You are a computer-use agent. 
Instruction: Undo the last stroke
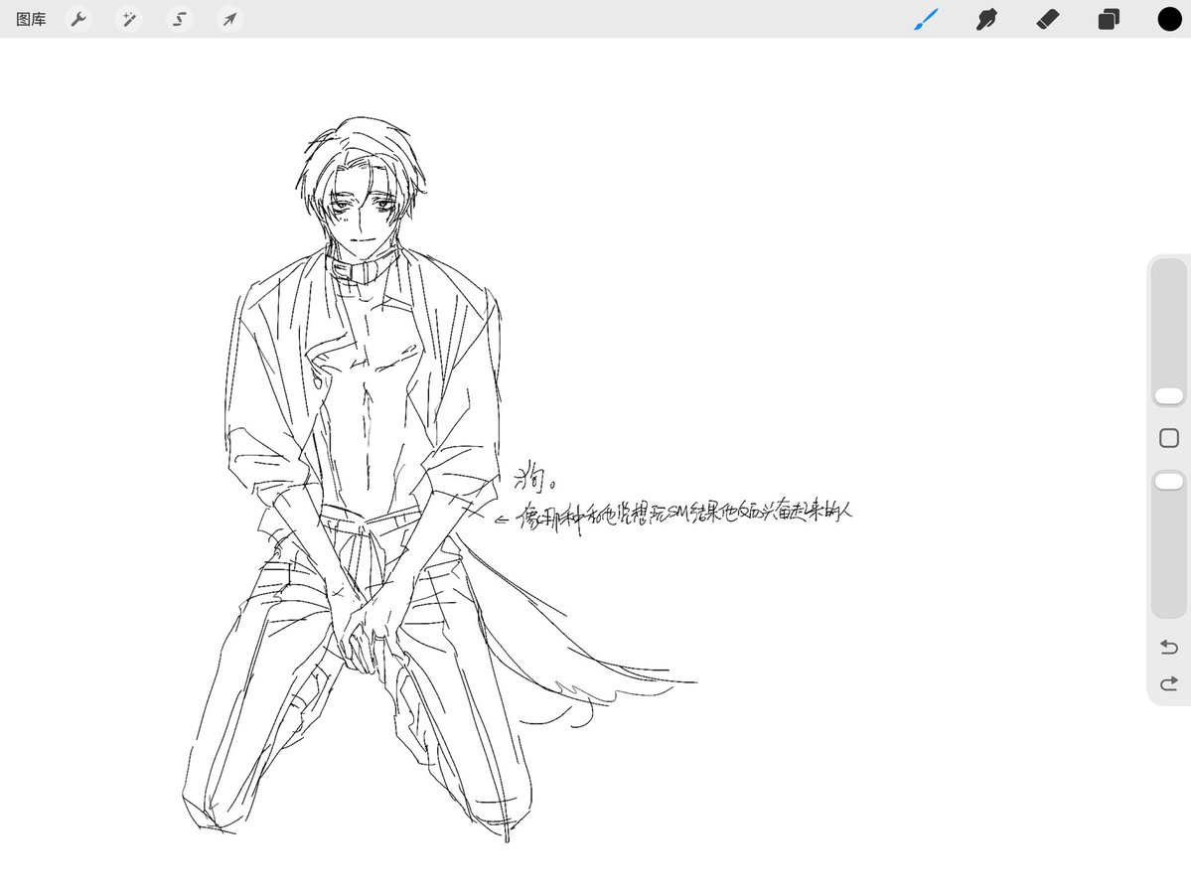pos(1169,647)
